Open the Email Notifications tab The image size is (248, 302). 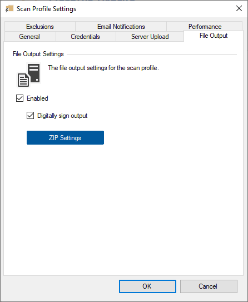click(x=121, y=27)
